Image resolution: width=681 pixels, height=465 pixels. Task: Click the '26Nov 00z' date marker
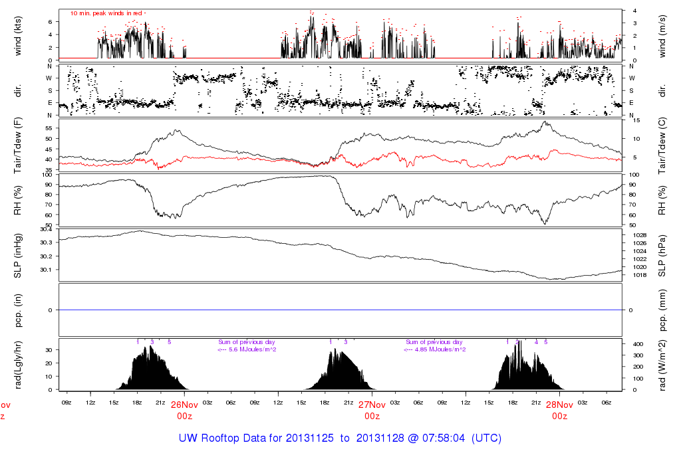pos(184,410)
